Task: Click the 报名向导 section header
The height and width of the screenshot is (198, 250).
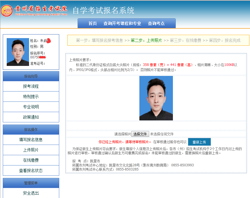Action: tap(31, 76)
